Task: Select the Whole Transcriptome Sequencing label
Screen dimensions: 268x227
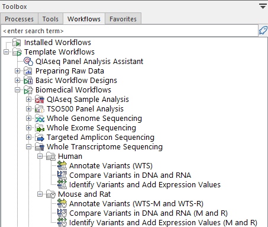Action: point(105,147)
